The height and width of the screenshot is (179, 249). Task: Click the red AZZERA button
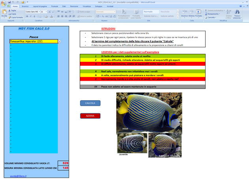90,116
